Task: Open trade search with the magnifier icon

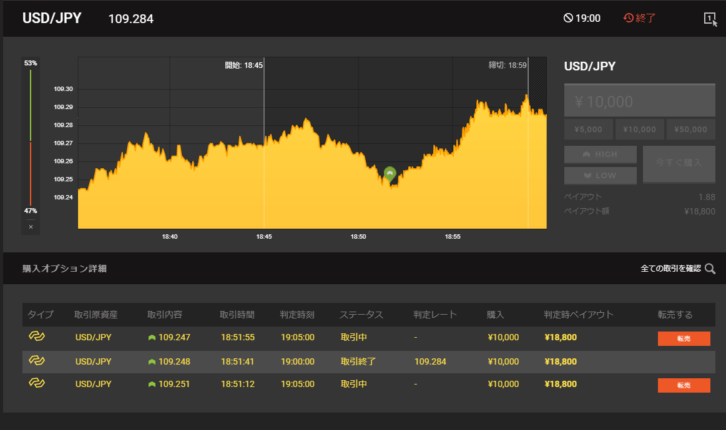Action: click(710, 269)
